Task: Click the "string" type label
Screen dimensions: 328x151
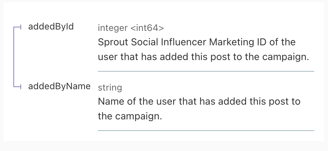Action: (110, 87)
